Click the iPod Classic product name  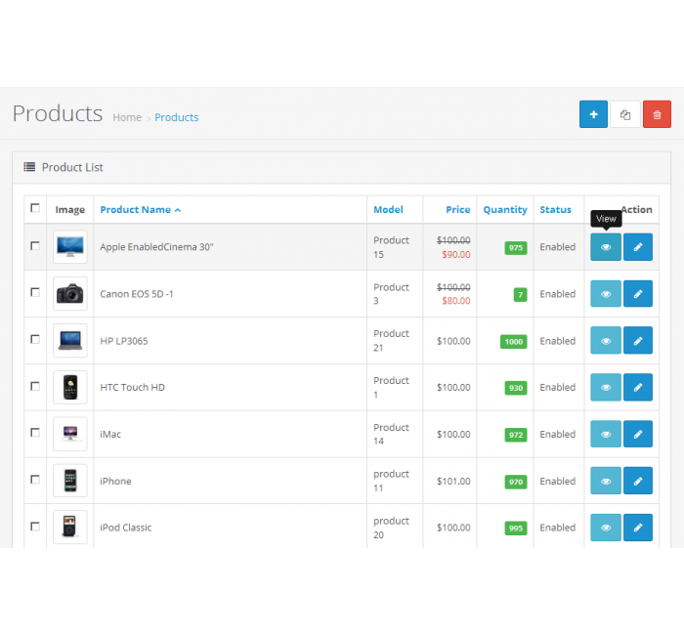(x=126, y=528)
